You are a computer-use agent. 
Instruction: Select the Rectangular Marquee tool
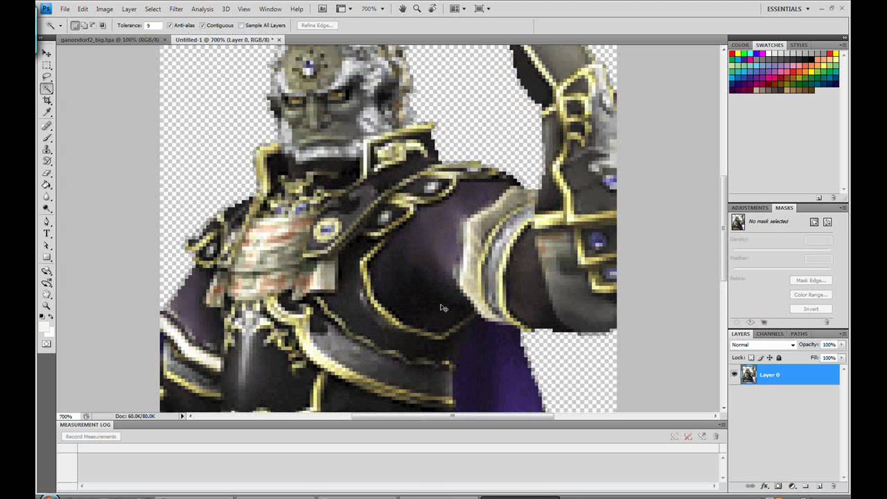click(x=46, y=65)
